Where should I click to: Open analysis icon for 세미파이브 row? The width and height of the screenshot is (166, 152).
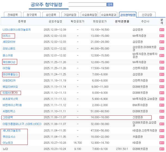(162, 42)
